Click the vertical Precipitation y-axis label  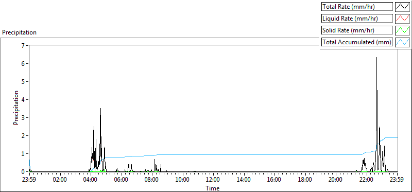pyautogui.click(x=16, y=108)
